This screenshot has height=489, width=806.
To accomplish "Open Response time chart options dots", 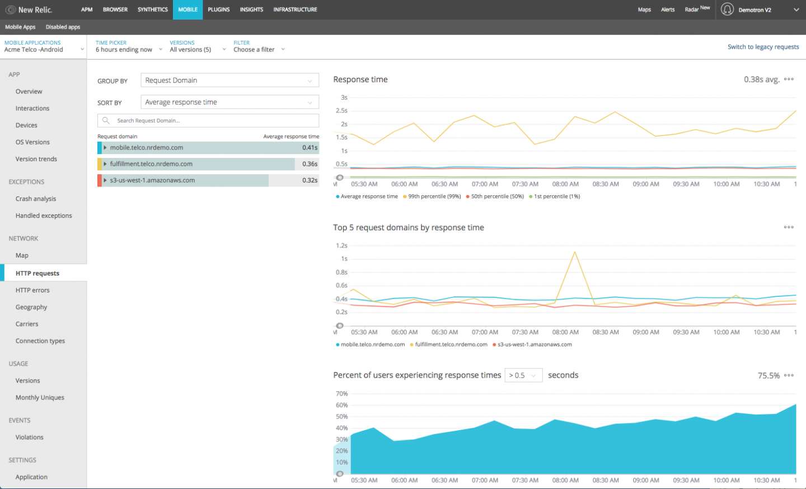I will [x=789, y=80].
